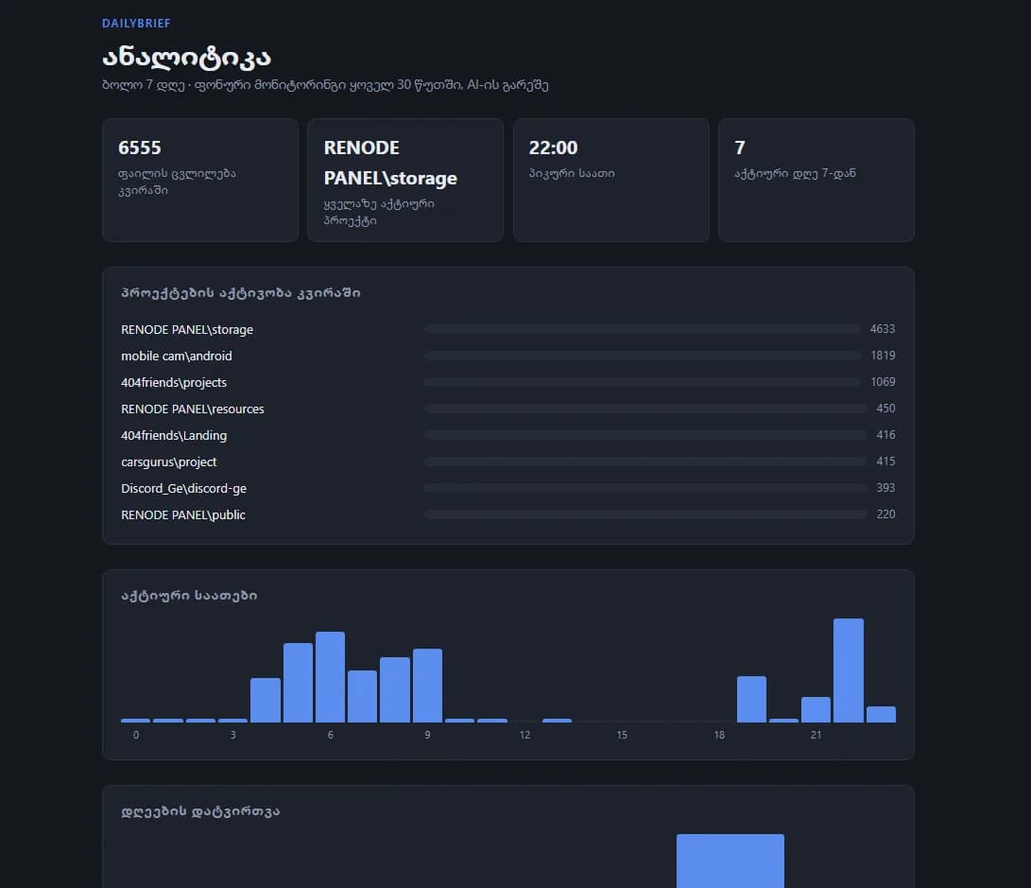Click the large bar in the days load chart

coord(730,861)
